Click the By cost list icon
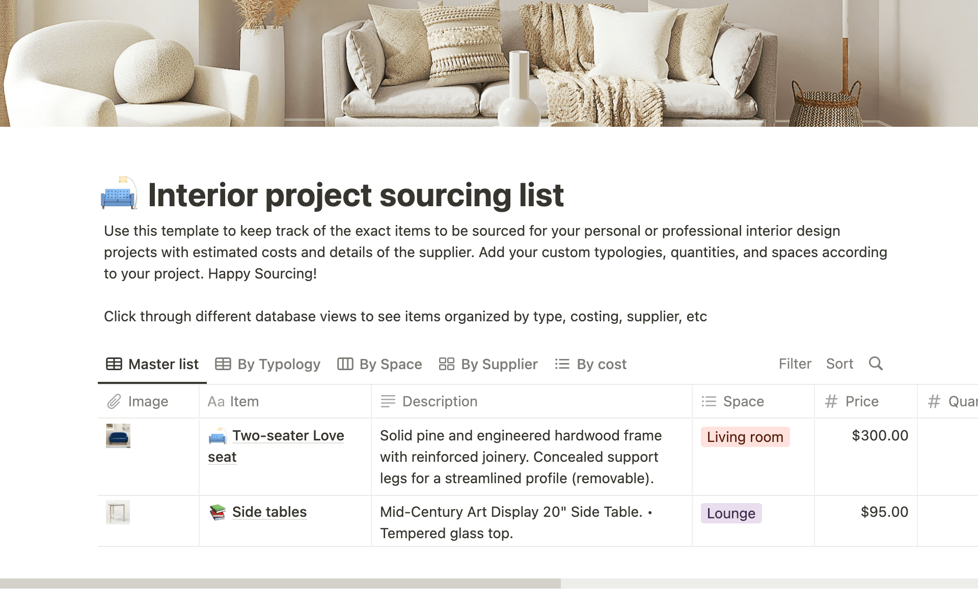Viewport: 978px width, 611px height. [562, 364]
